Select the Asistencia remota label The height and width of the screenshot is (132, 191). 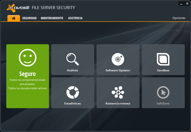coord(118,103)
